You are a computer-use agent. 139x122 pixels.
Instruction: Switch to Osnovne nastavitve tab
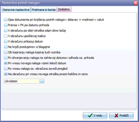pos(16,10)
